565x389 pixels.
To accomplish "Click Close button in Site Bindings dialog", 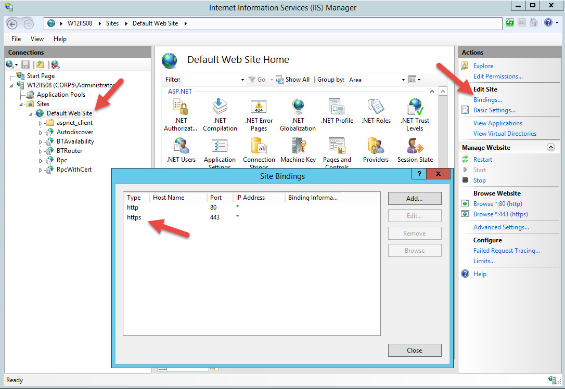I will pos(414,350).
